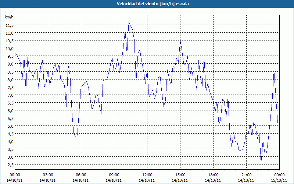Click the 5,5 y-axis value
294x184 pixels.
pyautogui.click(x=10, y=118)
